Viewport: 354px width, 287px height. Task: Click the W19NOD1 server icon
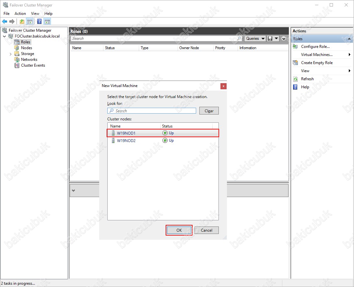pos(113,133)
